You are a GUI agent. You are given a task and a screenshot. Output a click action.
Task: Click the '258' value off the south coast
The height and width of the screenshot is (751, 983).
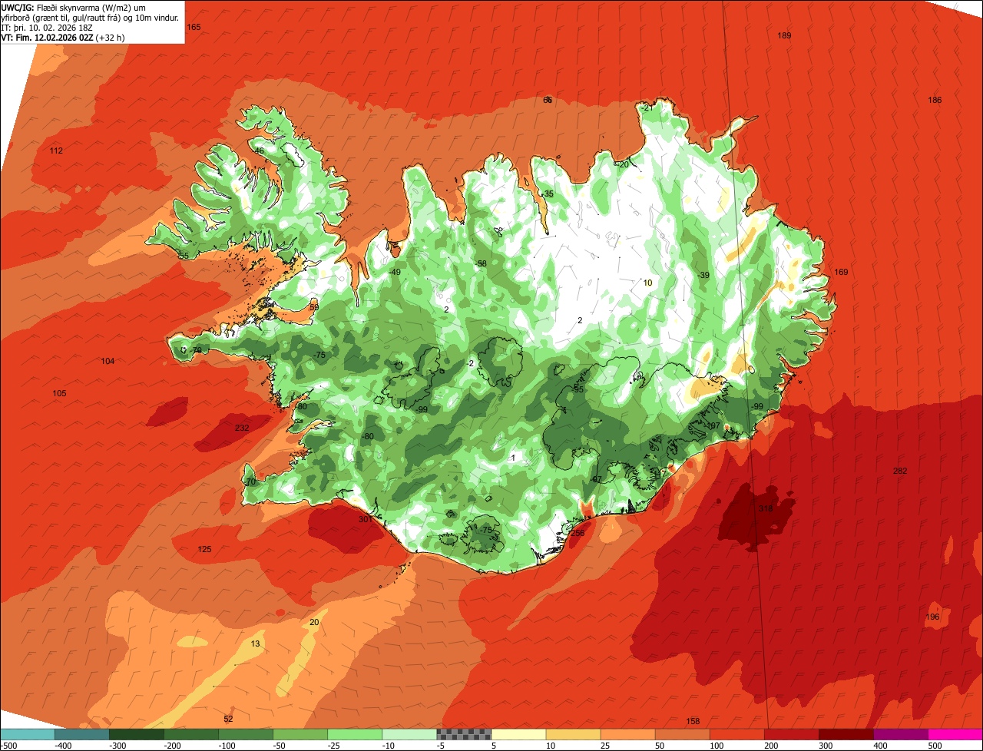[578, 534]
